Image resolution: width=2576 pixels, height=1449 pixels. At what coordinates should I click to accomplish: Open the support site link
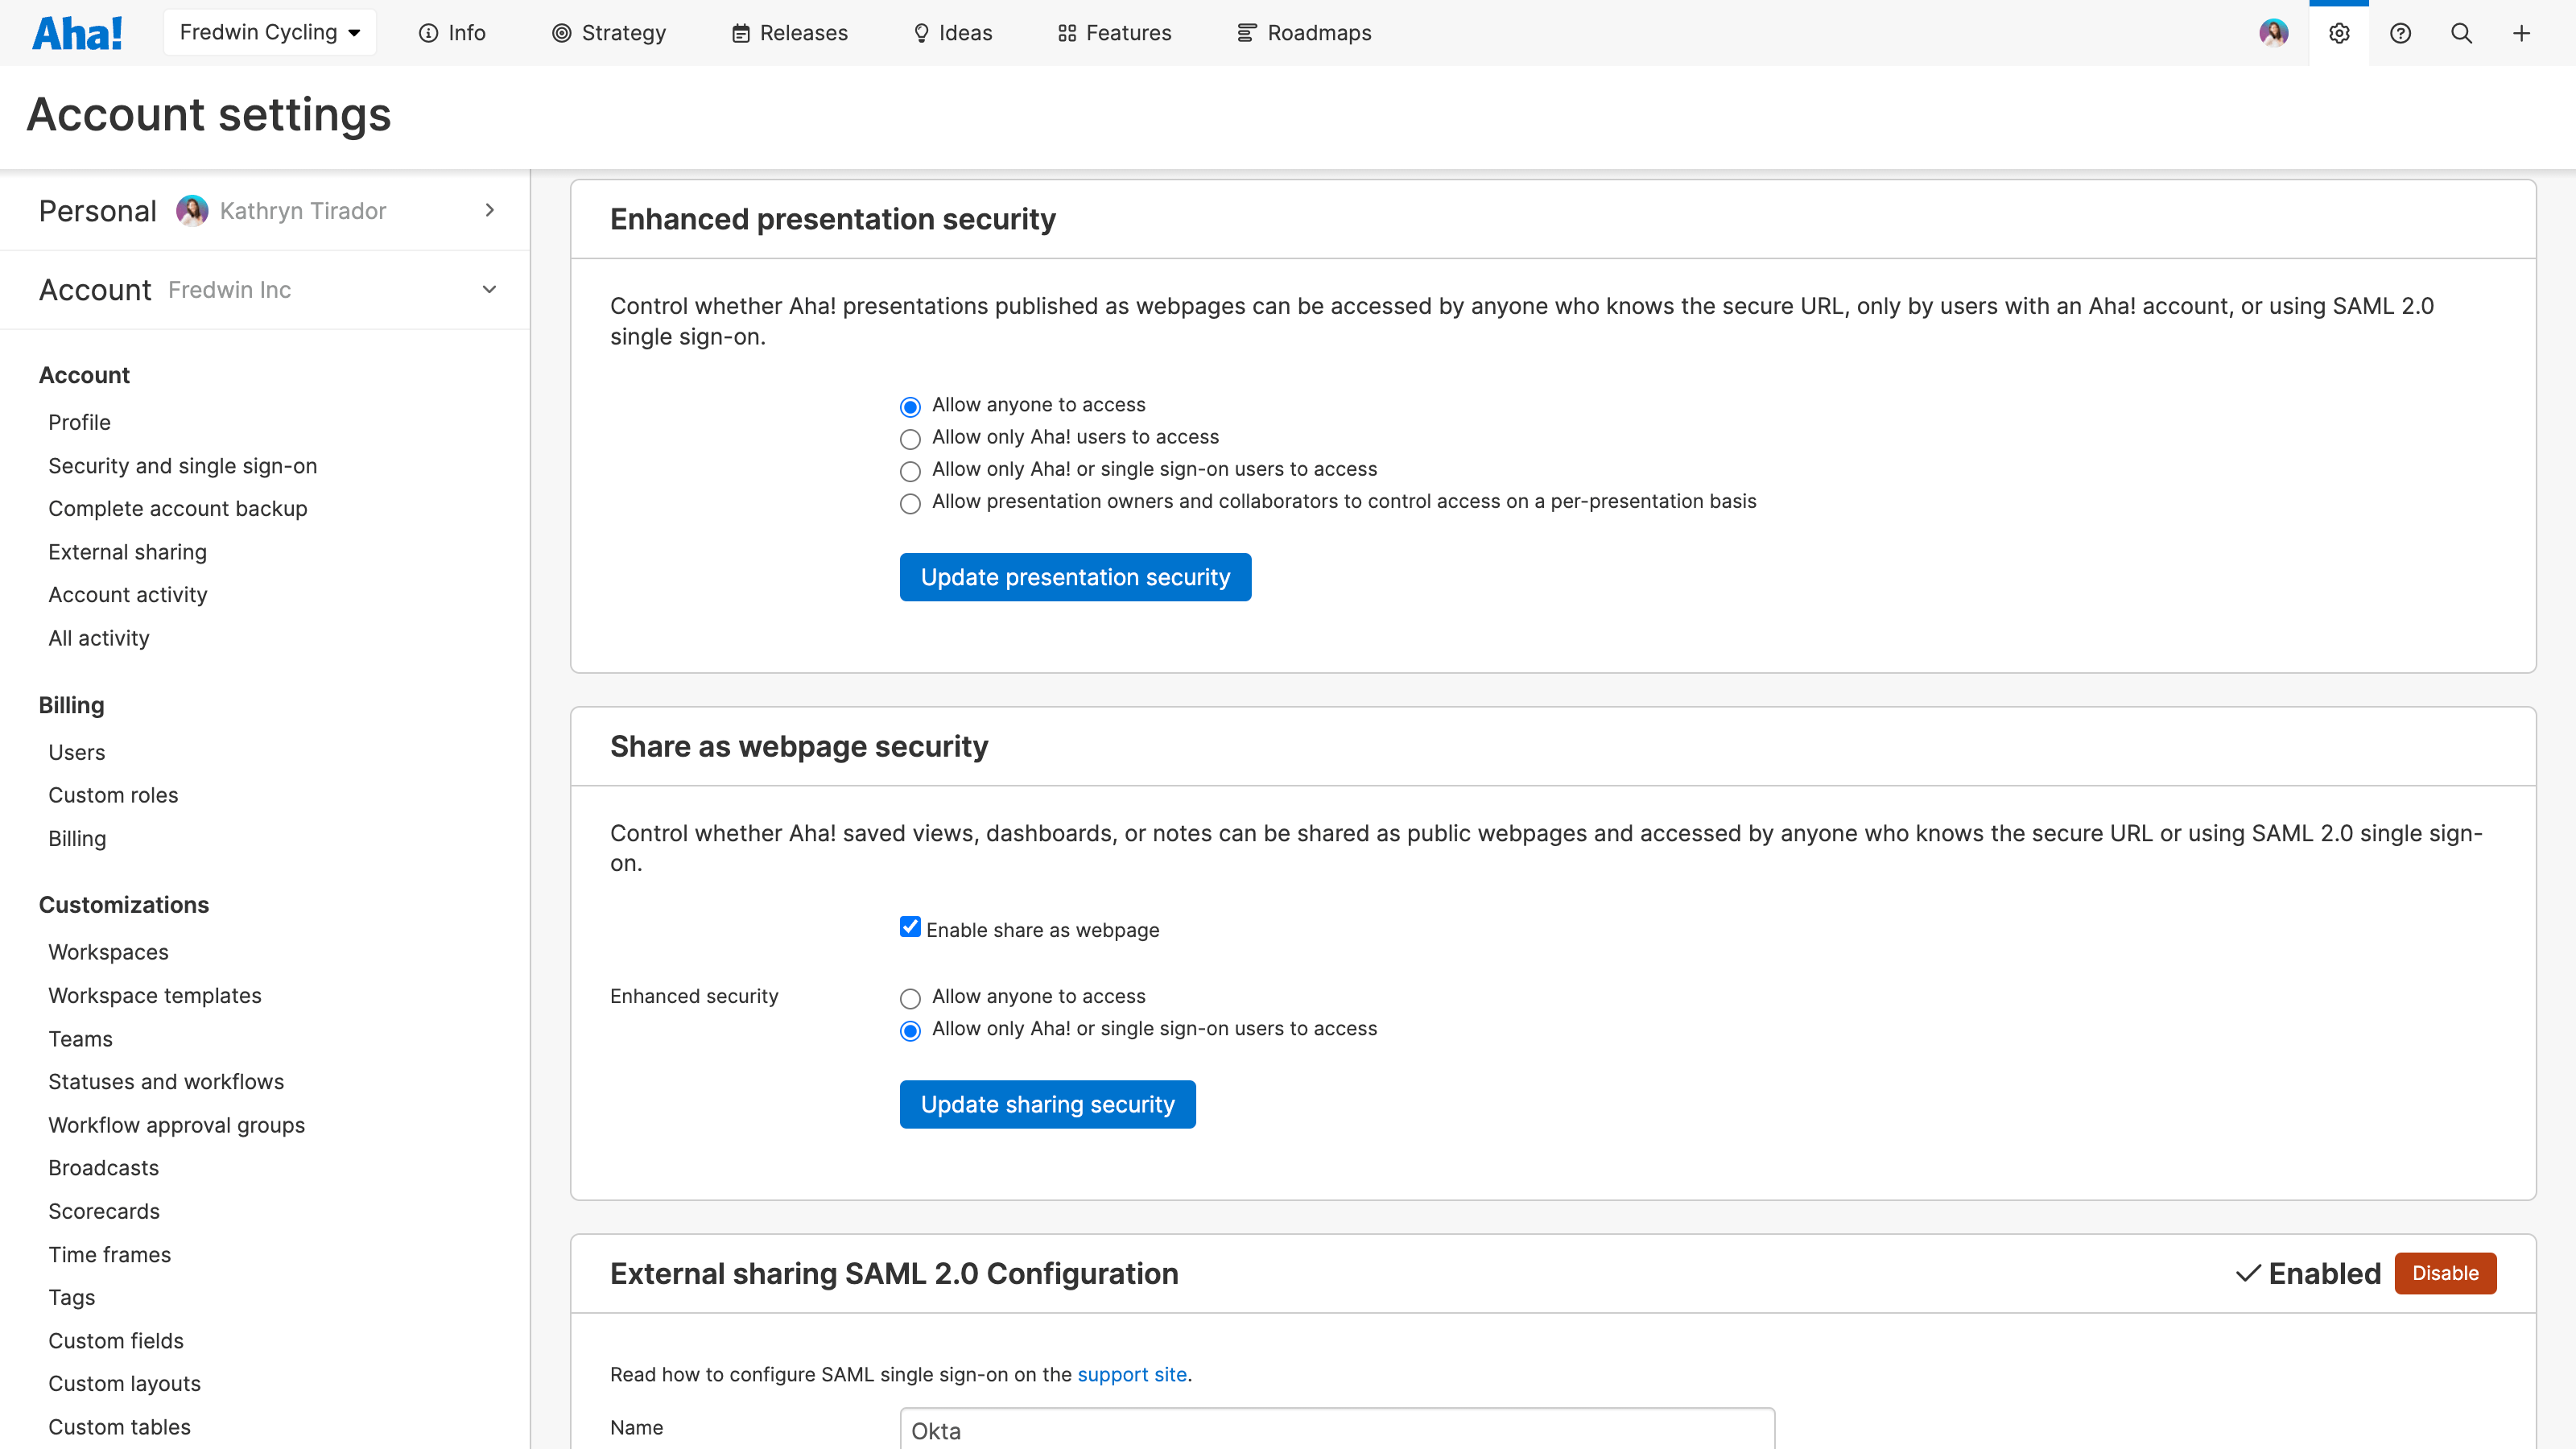pos(1132,1374)
